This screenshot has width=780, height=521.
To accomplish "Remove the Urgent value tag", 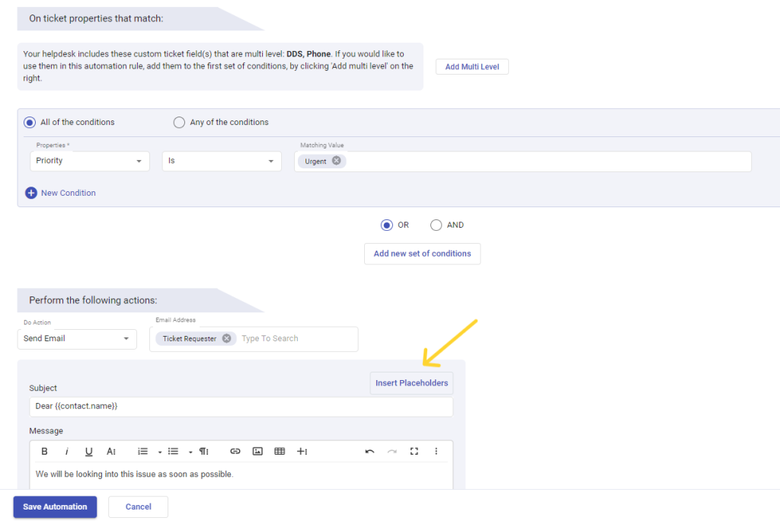I will click(x=335, y=161).
